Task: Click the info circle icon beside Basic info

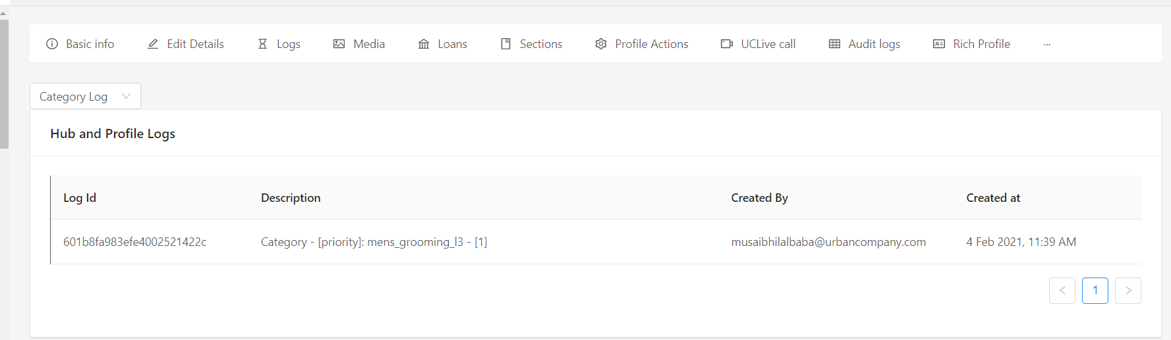Action: point(52,44)
